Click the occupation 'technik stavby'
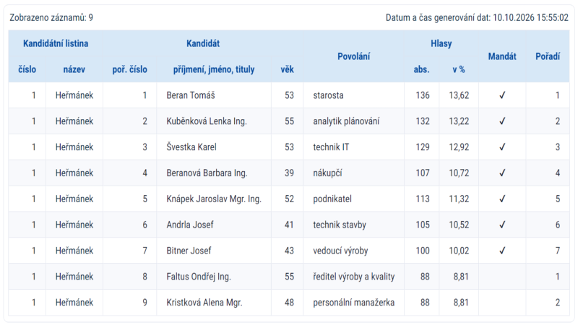Viewport: 578px width, 325px height. [x=340, y=225]
